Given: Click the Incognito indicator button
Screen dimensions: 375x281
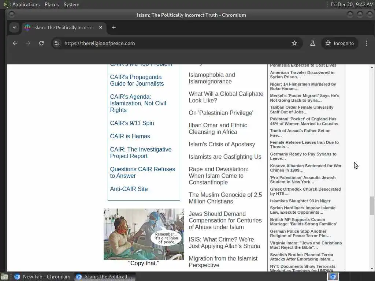Looking at the screenshot, I should coord(339,43).
